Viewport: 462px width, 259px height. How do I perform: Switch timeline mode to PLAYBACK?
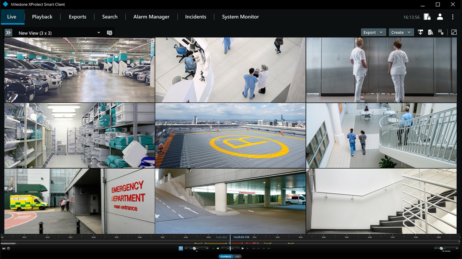coord(226,256)
